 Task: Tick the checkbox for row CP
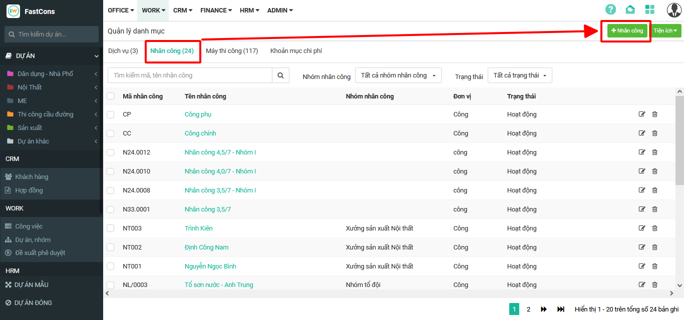111,114
